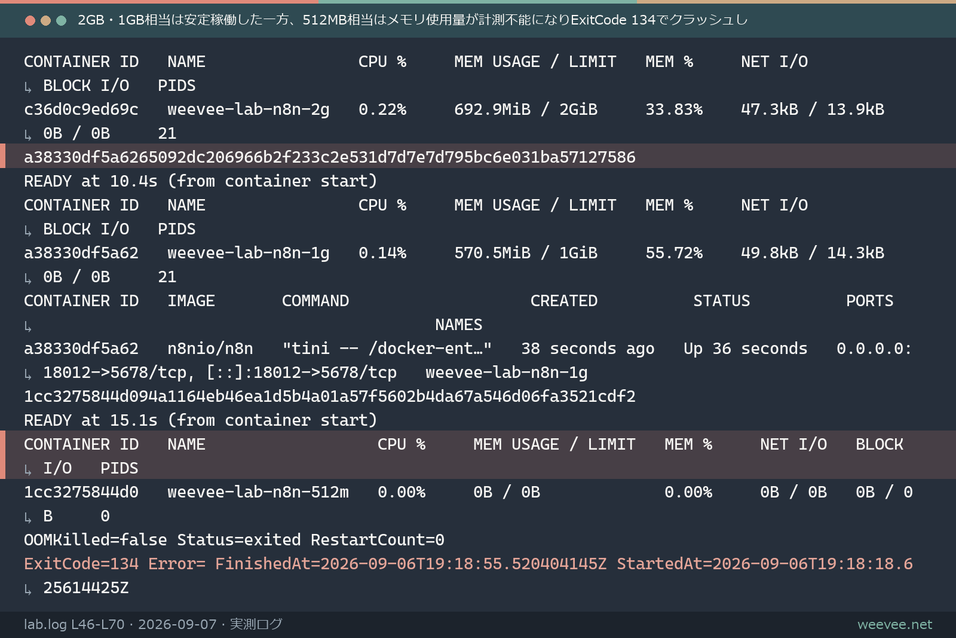956x638 pixels.
Task: Click the green maximize dot in title bar
Action: [x=61, y=20]
